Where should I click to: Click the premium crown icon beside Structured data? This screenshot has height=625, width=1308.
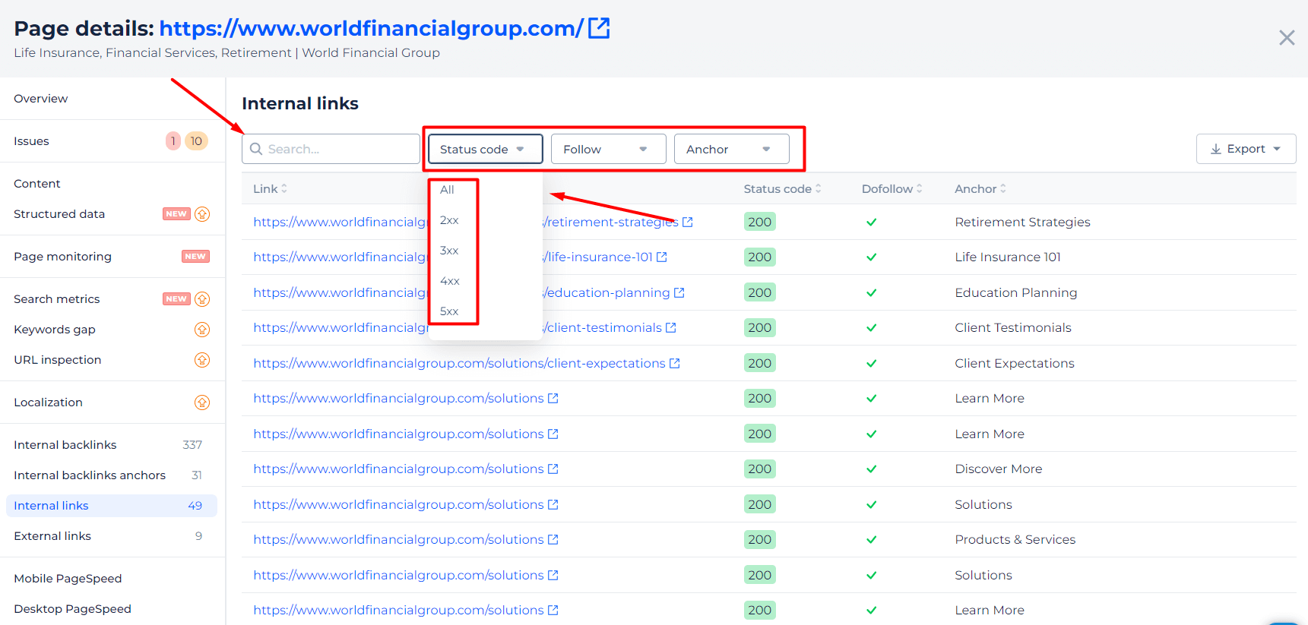click(x=202, y=214)
